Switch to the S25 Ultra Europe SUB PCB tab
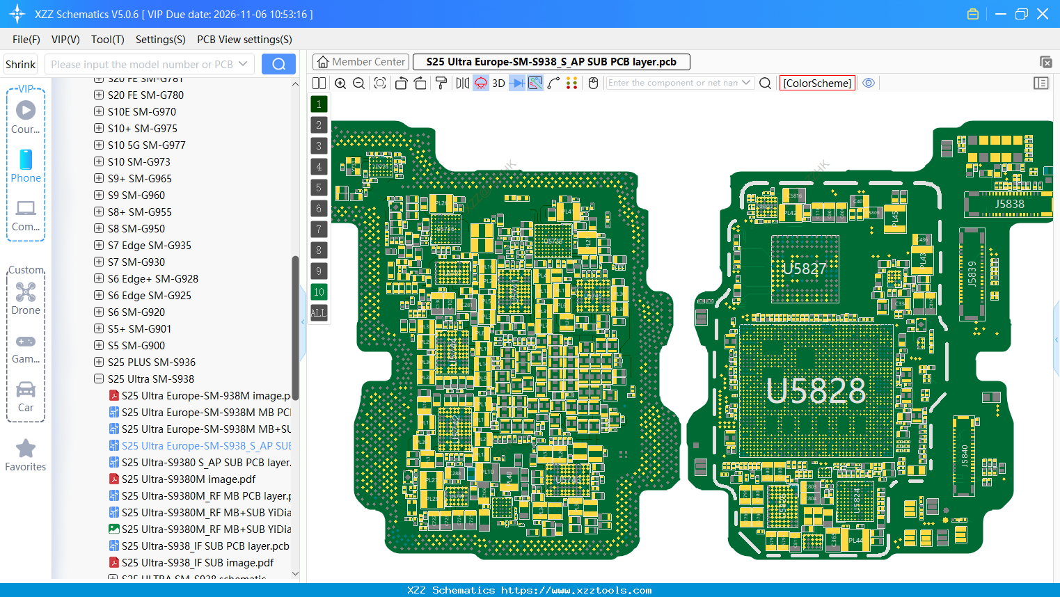Viewport: 1060px width, 597px height. 550,61
